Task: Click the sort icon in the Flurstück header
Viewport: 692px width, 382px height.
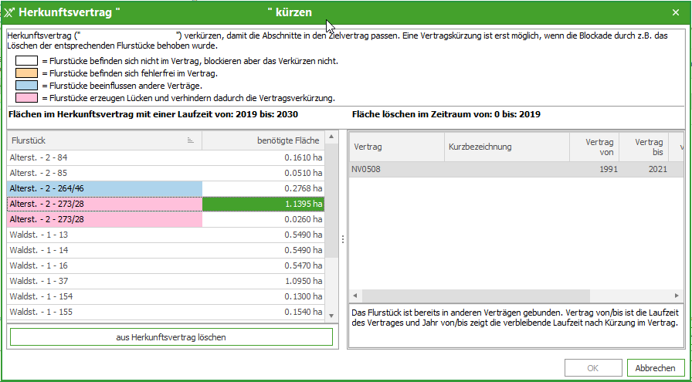Action: (x=190, y=140)
